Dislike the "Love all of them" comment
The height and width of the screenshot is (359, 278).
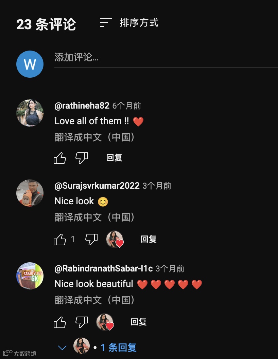point(82,158)
